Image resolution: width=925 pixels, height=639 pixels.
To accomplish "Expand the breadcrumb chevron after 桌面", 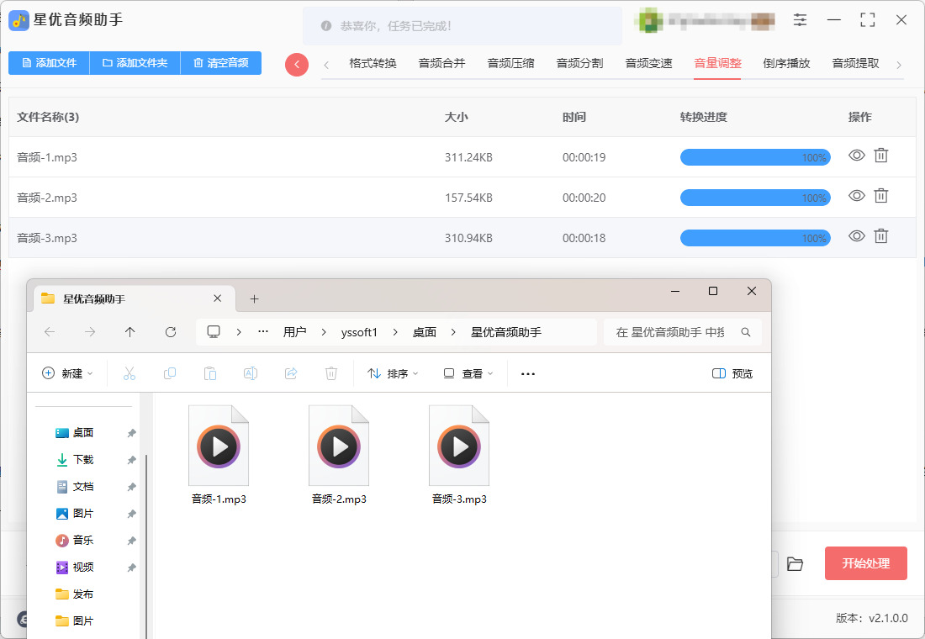I will click(x=453, y=332).
